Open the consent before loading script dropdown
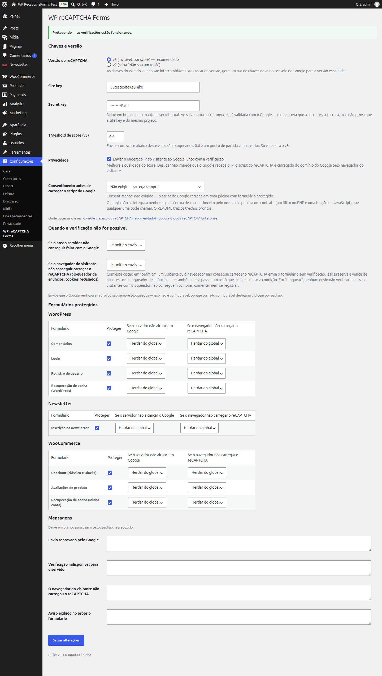The image size is (382, 676). click(x=155, y=187)
